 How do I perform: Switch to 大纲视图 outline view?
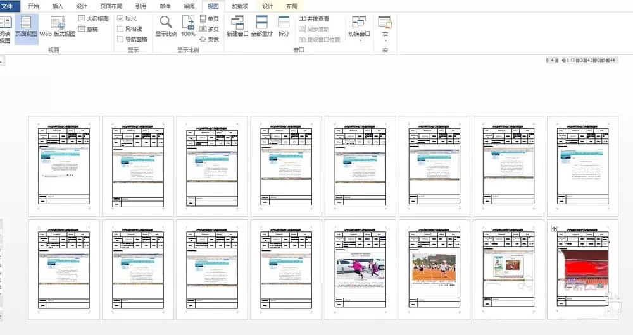coord(93,18)
